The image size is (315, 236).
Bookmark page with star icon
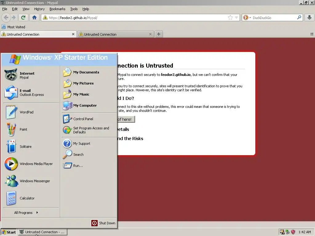[x=230, y=18]
